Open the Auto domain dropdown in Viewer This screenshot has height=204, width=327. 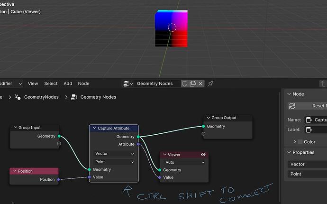[184, 162]
